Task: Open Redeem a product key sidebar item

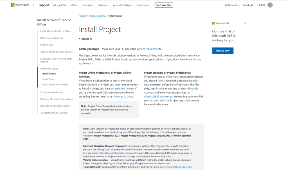Action: pyautogui.click(x=52, y=38)
